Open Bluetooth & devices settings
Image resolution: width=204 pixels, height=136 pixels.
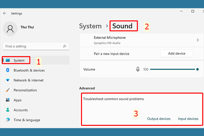[x=36, y=70]
